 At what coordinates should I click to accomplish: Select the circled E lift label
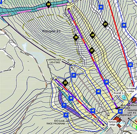point(131,78)
